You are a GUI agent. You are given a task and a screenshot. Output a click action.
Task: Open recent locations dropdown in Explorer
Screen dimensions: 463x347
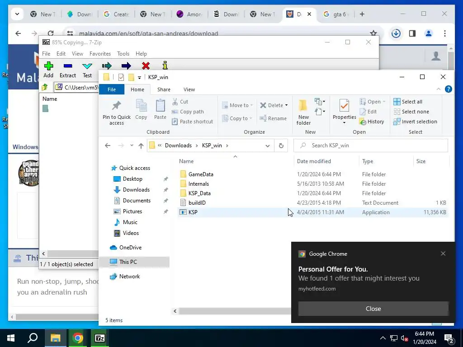pos(132,145)
